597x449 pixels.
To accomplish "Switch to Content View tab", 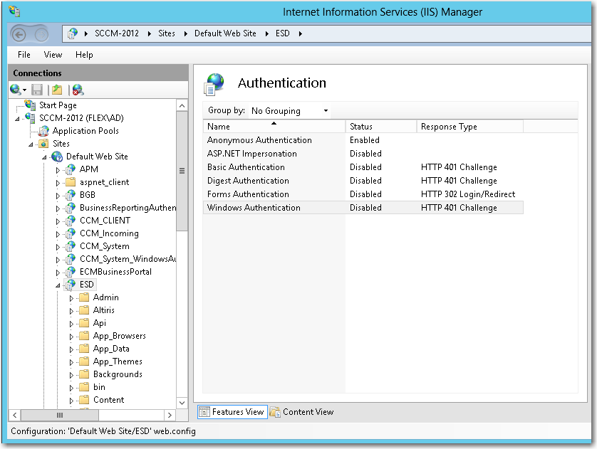I will [x=302, y=412].
